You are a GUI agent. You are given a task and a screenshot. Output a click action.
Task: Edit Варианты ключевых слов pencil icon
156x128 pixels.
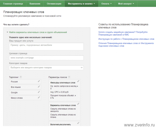78,104
